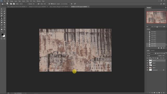Change the screen mode

[4, 39]
